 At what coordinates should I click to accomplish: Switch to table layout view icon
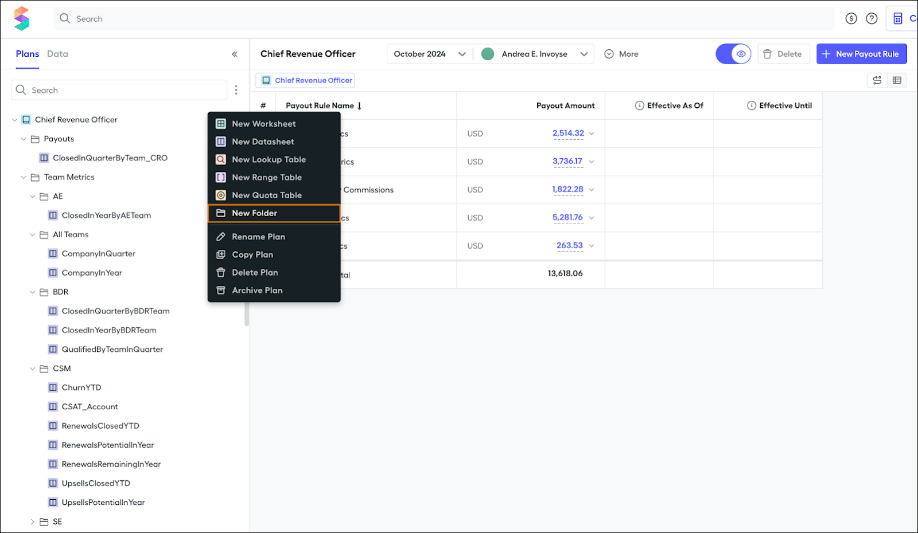point(897,80)
